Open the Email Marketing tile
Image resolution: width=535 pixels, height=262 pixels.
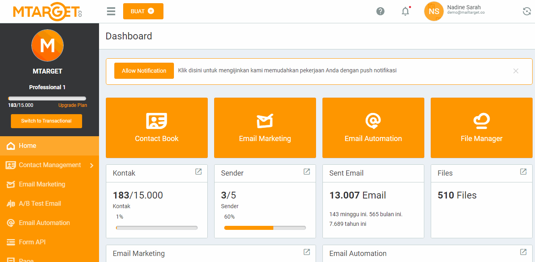(265, 128)
